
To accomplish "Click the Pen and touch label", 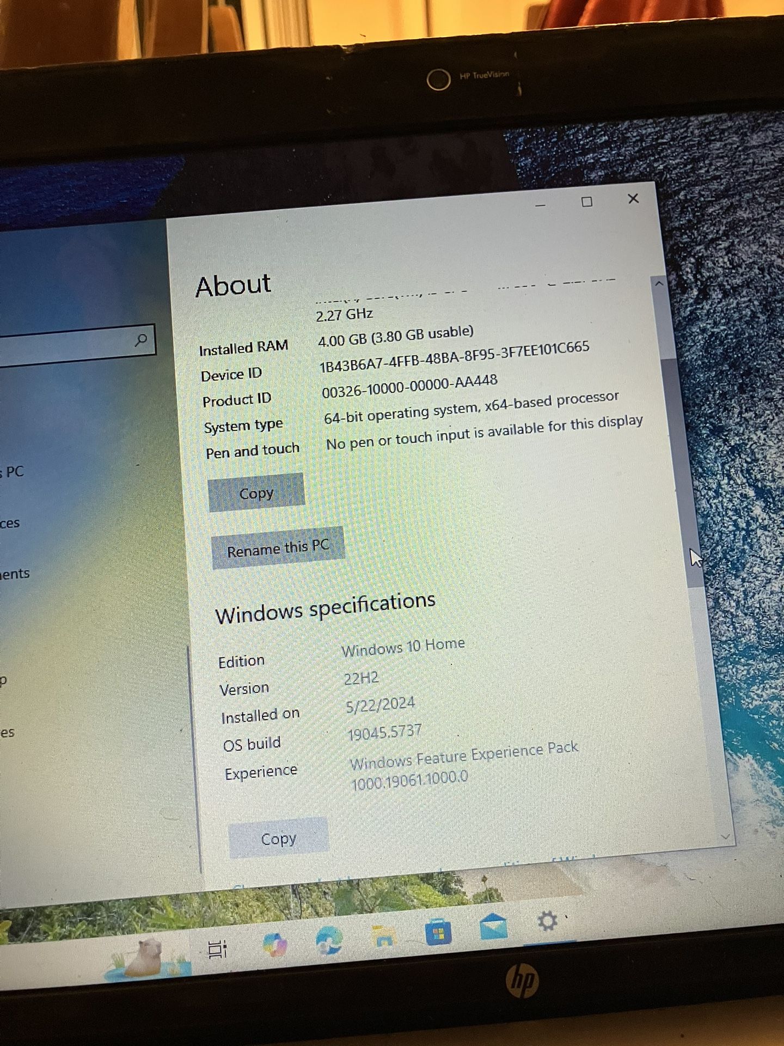I will coord(253,451).
